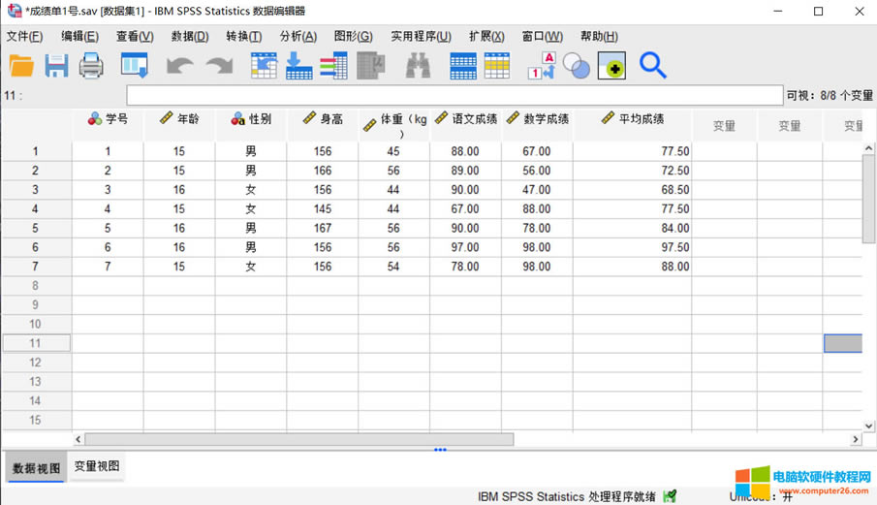The width and height of the screenshot is (877, 505).
Task: Open the Find binoculars icon
Action: pyautogui.click(x=418, y=66)
